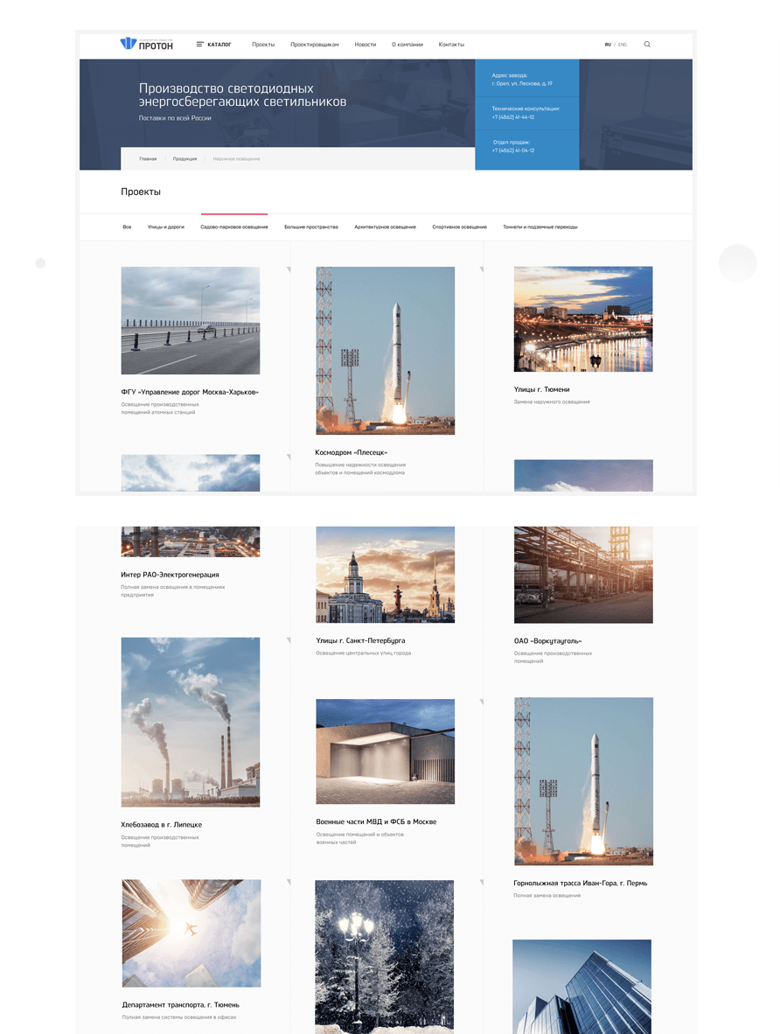This screenshot has height=1034, width=780.
Task: Select the RU language option
Action: pyautogui.click(x=608, y=45)
